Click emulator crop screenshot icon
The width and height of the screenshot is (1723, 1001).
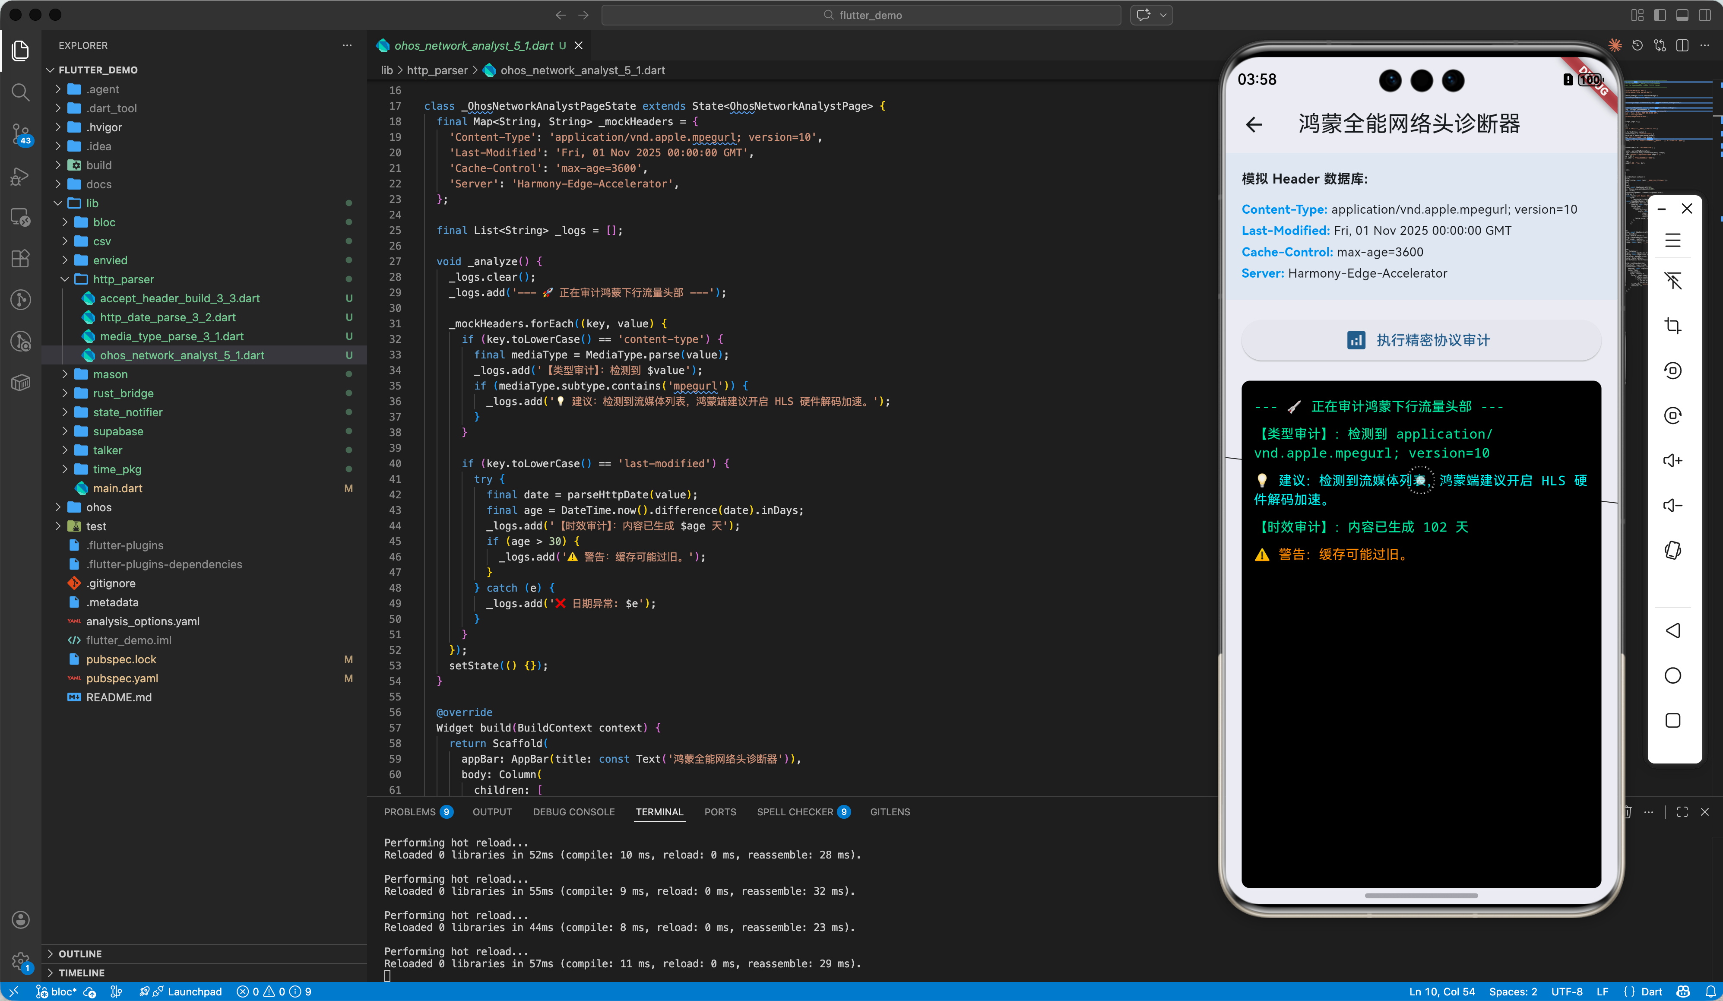[x=1672, y=326]
